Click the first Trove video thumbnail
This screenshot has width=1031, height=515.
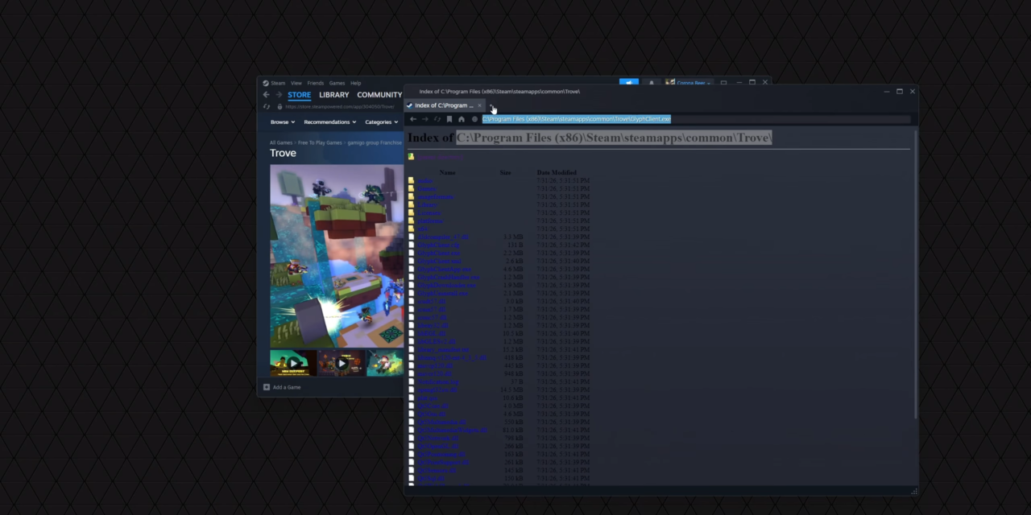pyautogui.click(x=293, y=363)
